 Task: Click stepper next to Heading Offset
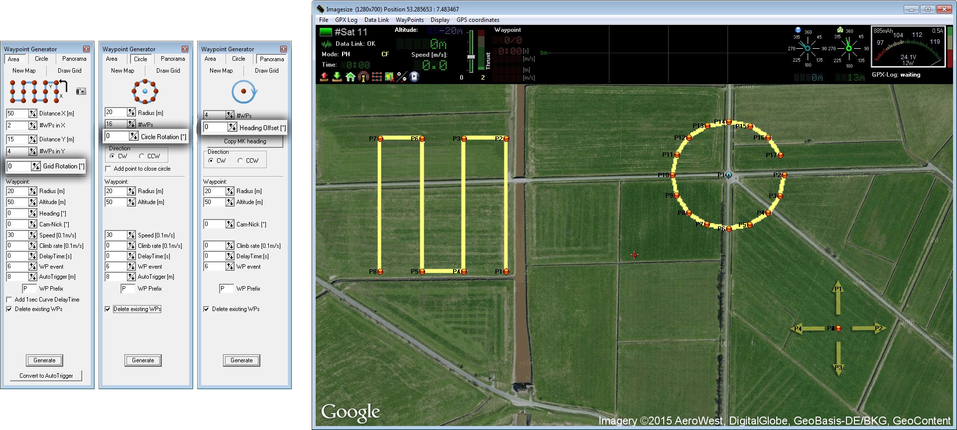pos(232,127)
